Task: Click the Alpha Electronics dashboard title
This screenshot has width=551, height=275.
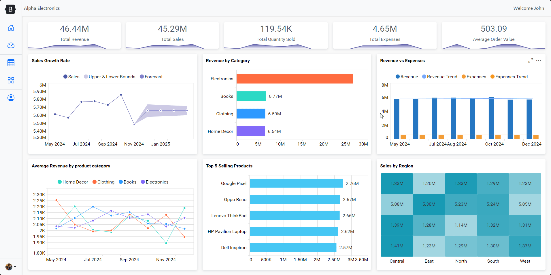Action: (x=42, y=8)
